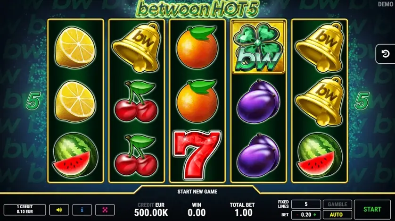
Task: Mute the game sound with the speaker icon
Action: click(59, 210)
